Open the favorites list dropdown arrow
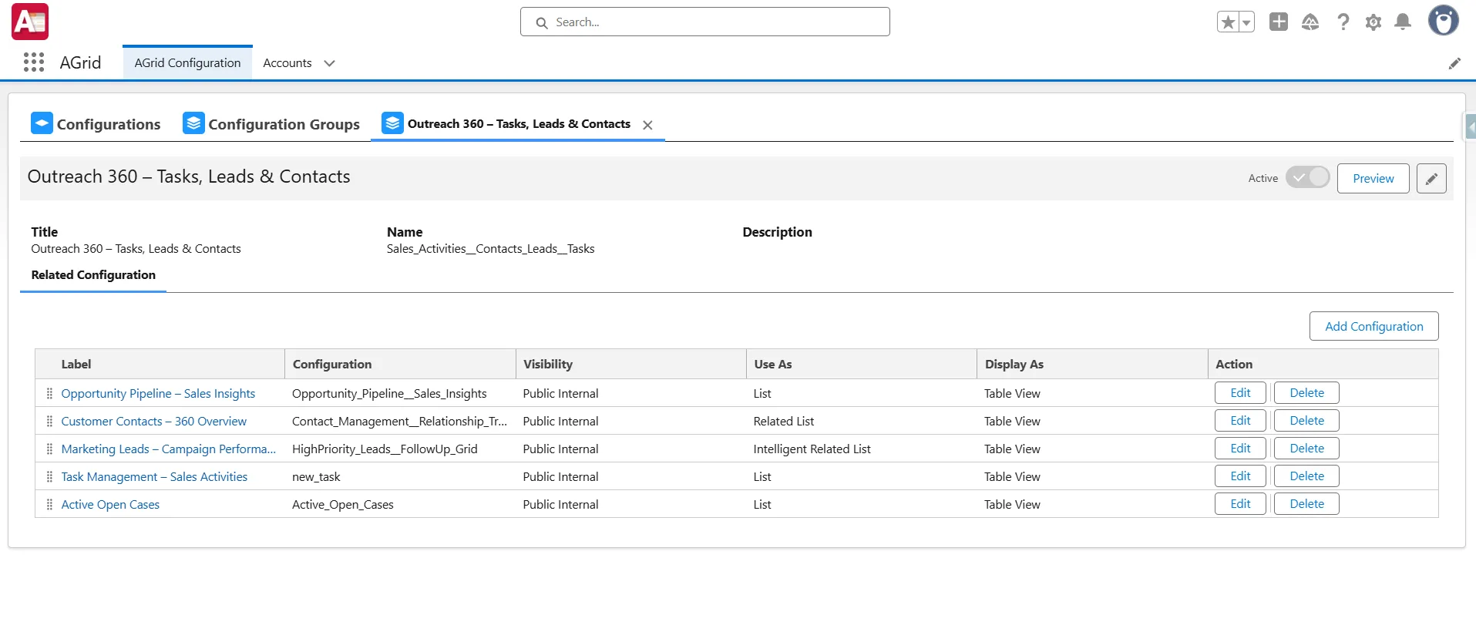This screenshot has height=632, width=1476. (x=1246, y=22)
